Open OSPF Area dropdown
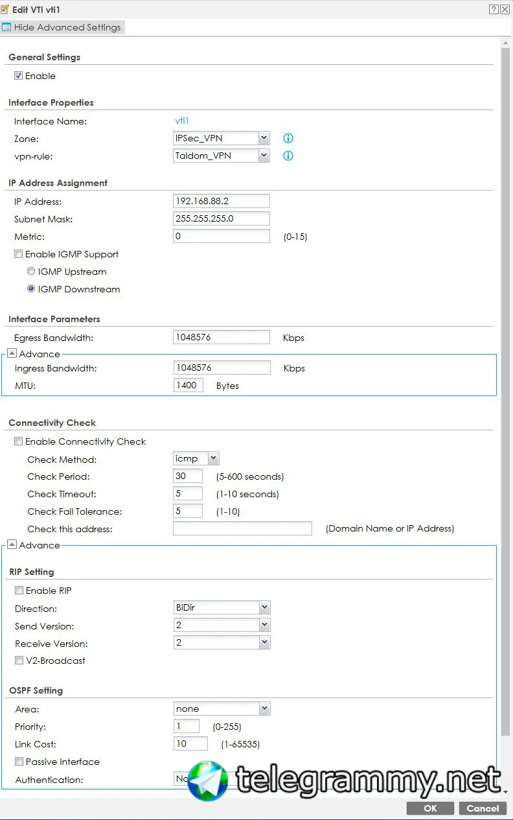513x820 pixels. (222, 709)
